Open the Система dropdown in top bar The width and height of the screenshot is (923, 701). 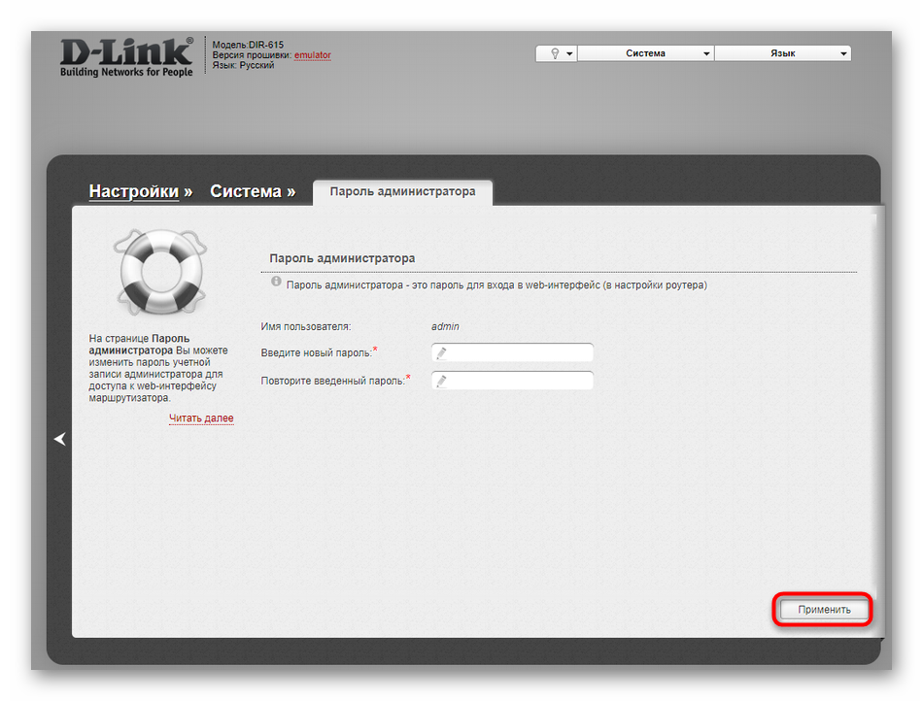click(x=645, y=54)
